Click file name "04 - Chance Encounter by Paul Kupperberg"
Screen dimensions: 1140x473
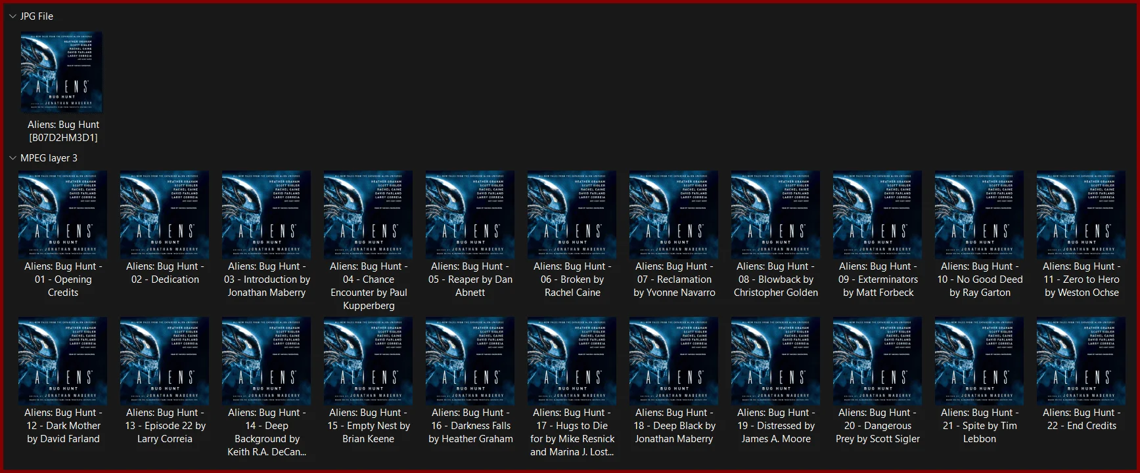369,286
